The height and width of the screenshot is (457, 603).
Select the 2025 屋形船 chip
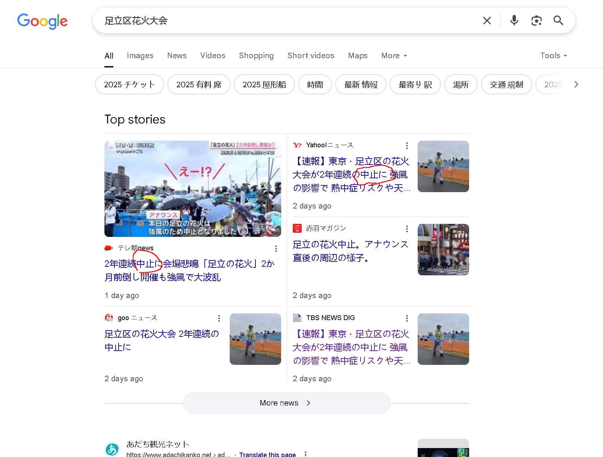coord(264,85)
